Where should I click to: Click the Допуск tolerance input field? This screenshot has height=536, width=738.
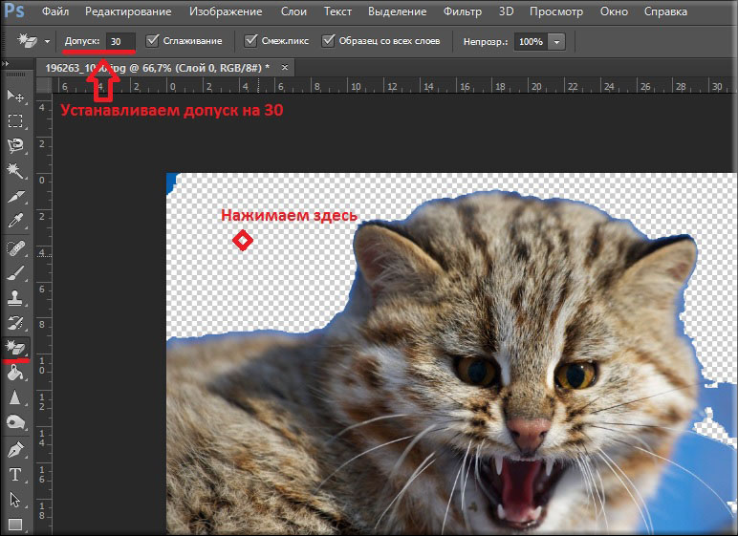click(120, 42)
